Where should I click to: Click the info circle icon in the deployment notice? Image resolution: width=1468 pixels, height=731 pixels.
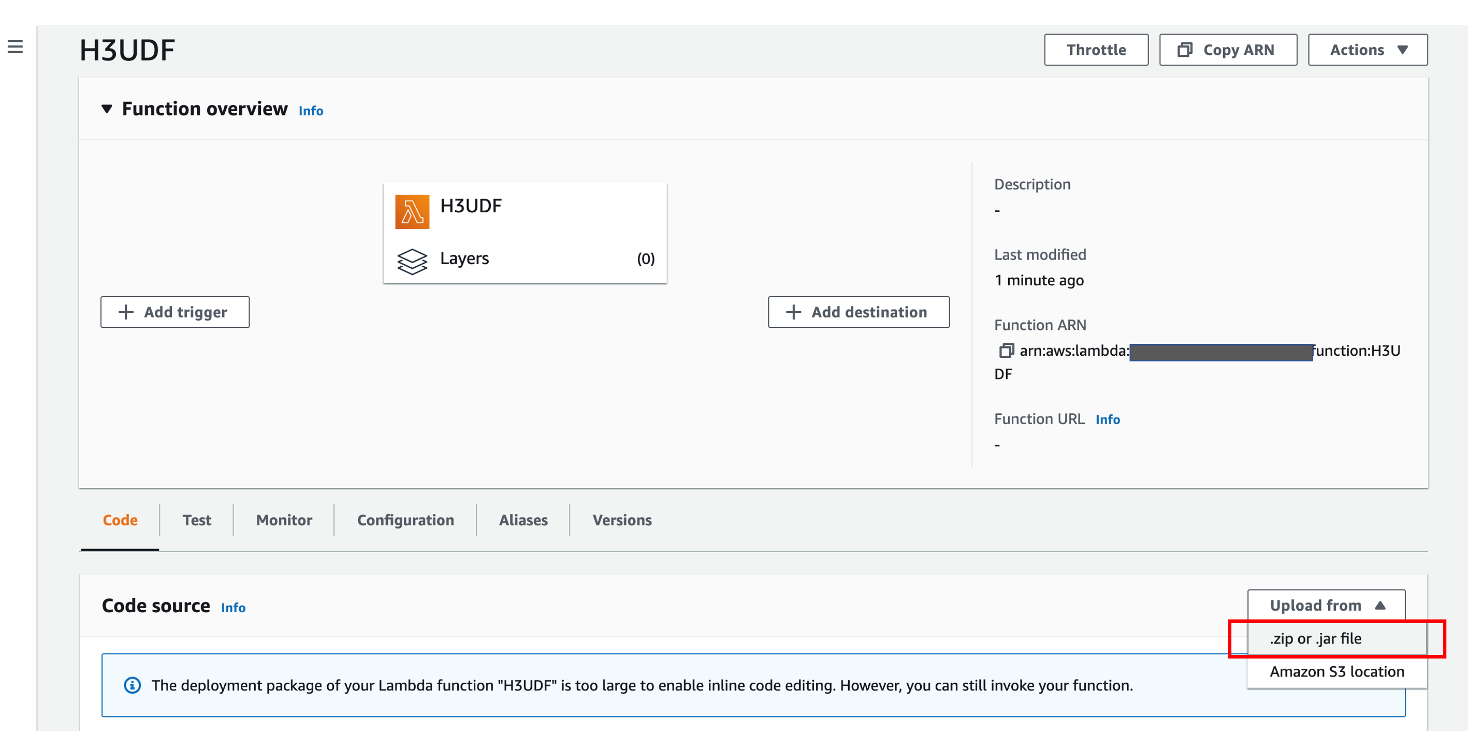tap(132, 685)
